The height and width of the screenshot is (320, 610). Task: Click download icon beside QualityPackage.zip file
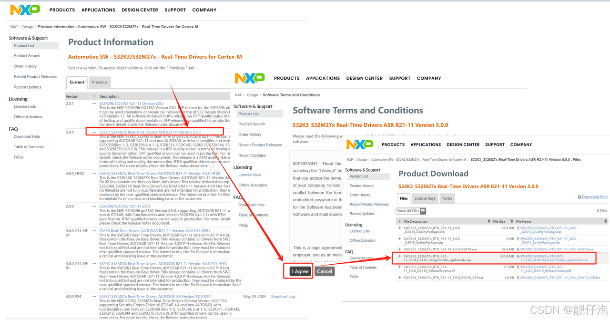point(518,228)
